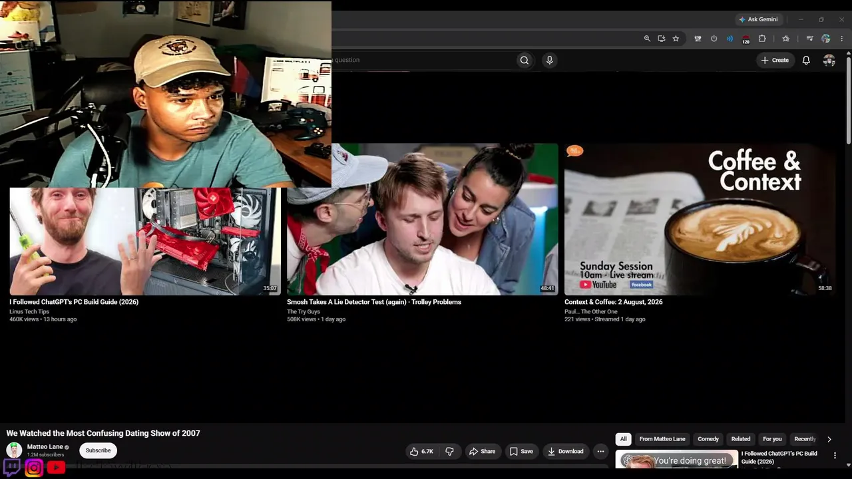Click the '1.2M subscribers' text
The width and height of the screenshot is (852, 479).
pyautogui.click(x=46, y=455)
